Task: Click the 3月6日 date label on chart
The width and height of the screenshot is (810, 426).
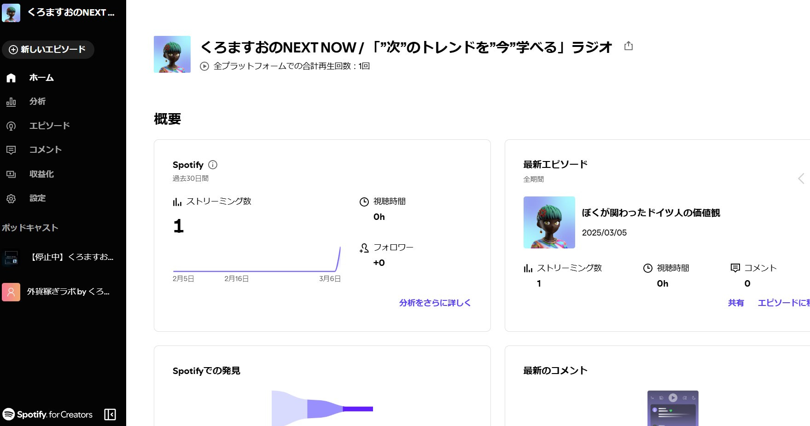Action: click(x=330, y=279)
